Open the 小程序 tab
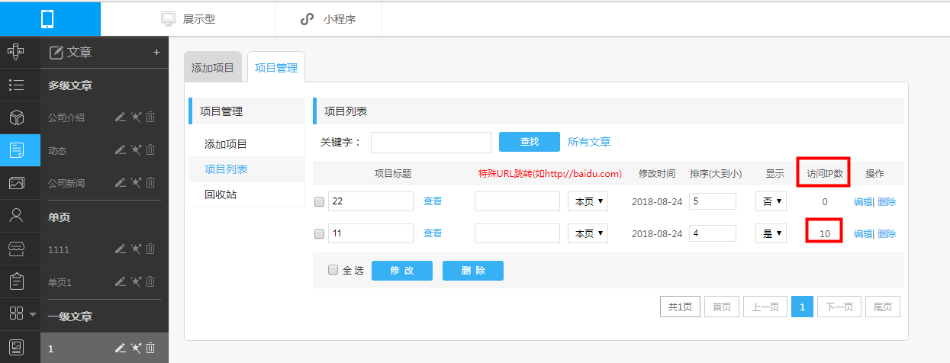Image resolution: width=950 pixels, height=363 pixels. (x=328, y=19)
